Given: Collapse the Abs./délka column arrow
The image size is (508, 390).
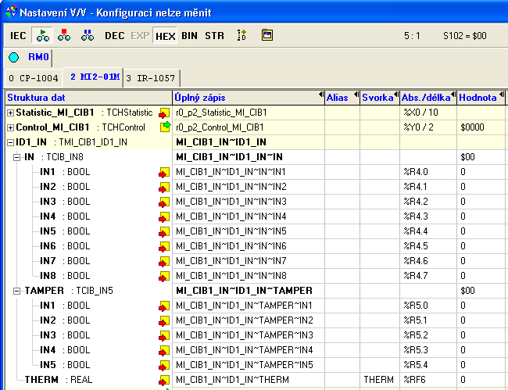Looking at the screenshot, I should 453,95.
